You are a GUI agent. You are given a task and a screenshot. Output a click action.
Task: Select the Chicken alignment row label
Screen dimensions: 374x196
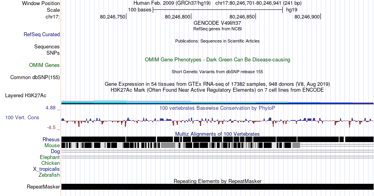tap(50, 163)
